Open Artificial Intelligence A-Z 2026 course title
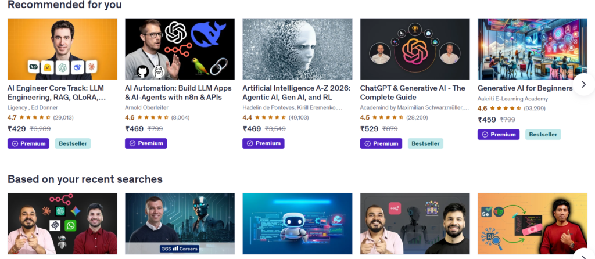Image resolution: width=595 pixels, height=259 pixels. pyautogui.click(x=296, y=92)
